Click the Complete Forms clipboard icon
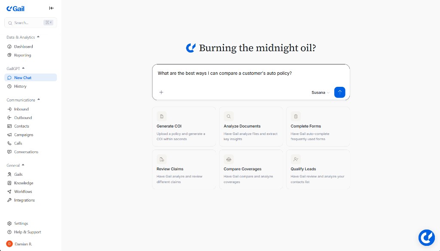This screenshot has width=440, height=251. pos(296,116)
